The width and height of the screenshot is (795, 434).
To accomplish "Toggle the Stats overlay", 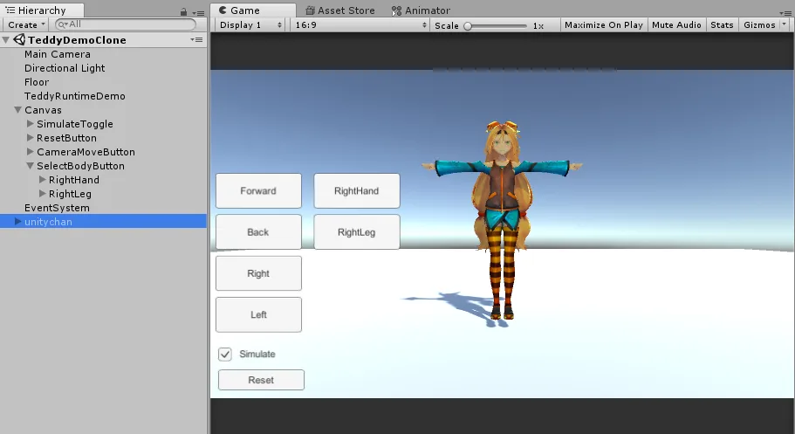I will pyautogui.click(x=722, y=24).
